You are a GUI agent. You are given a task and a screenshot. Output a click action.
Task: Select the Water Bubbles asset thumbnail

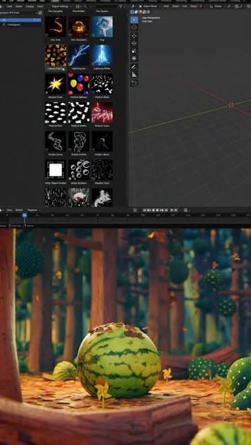point(79,171)
